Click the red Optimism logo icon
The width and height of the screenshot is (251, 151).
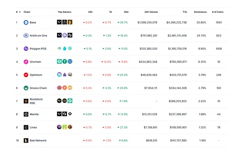click(26, 75)
